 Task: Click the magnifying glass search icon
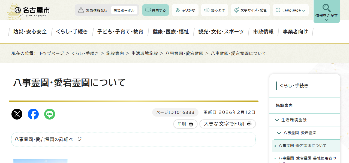pos(326,8)
